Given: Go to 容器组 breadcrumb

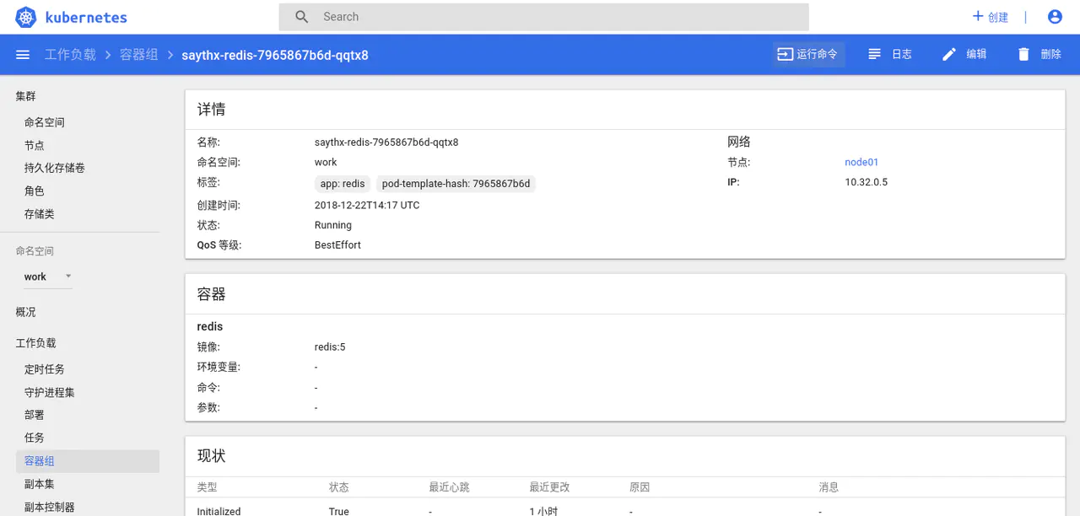Looking at the screenshot, I should tap(138, 55).
